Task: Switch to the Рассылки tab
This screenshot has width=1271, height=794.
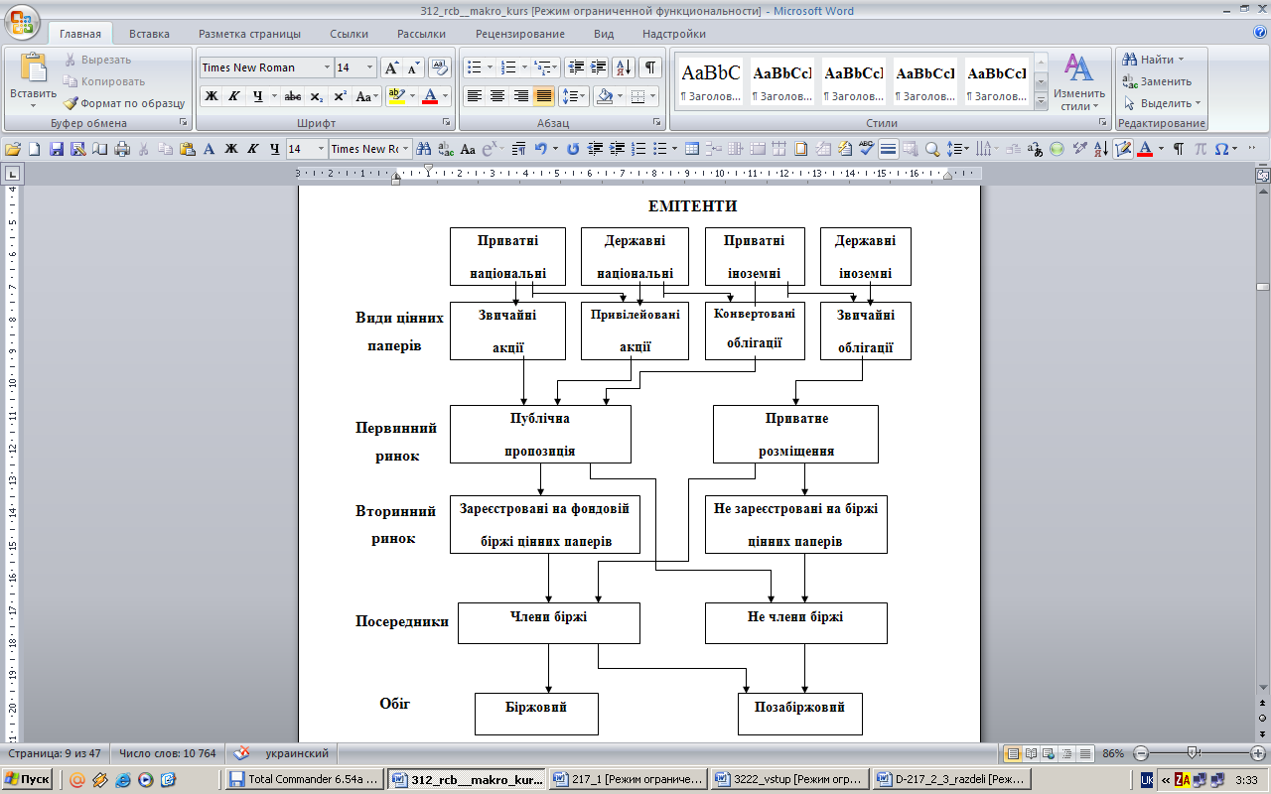Action: 422,34
